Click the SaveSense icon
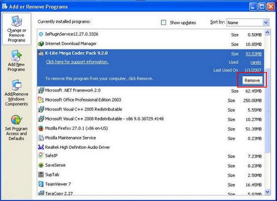 click(41, 165)
